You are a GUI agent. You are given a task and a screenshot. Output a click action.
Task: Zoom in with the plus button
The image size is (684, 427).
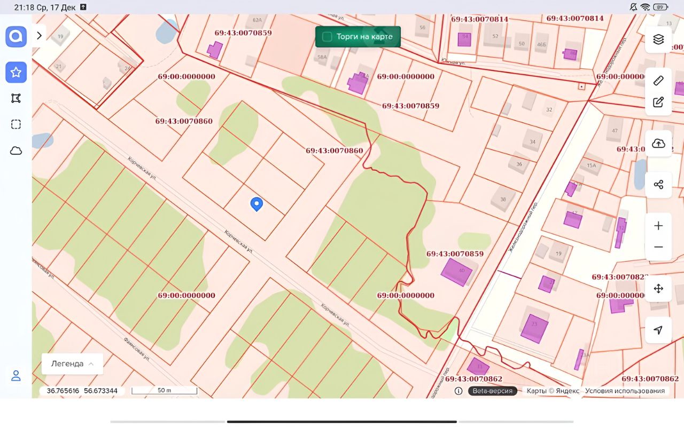tap(658, 226)
